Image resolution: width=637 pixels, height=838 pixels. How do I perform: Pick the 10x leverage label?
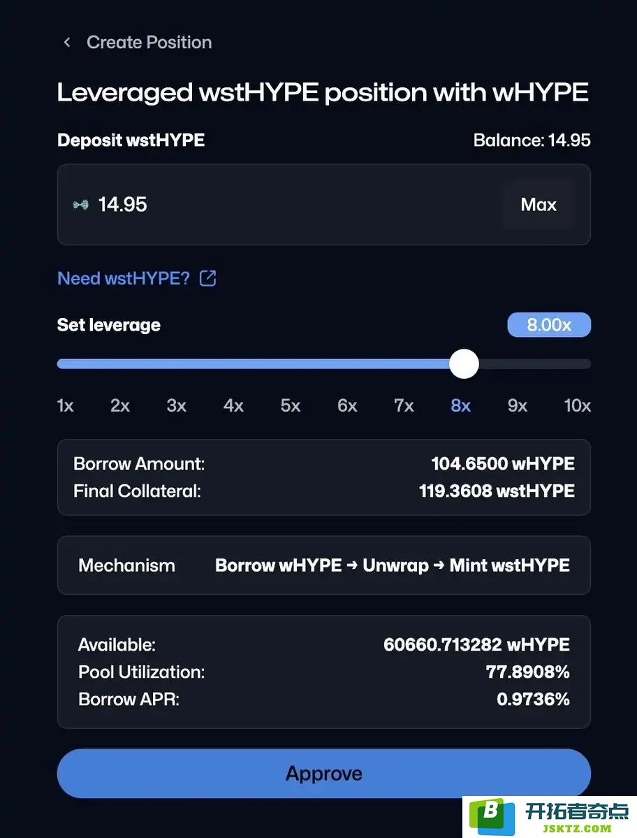tap(577, 405)
